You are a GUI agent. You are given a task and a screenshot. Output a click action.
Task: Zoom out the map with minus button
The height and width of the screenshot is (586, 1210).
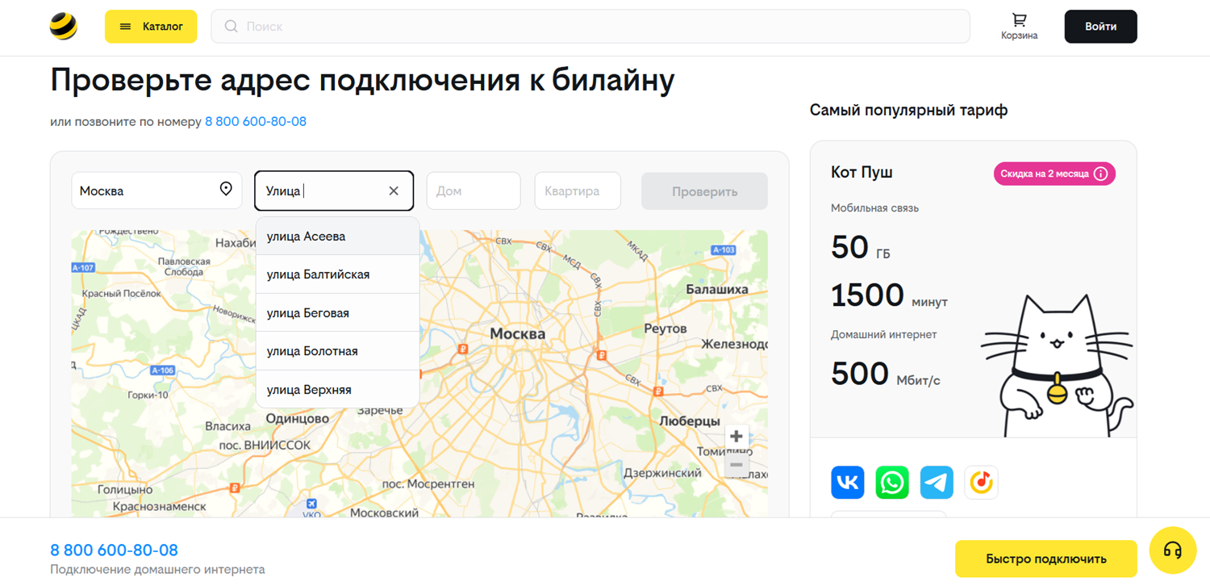(736, 465)
